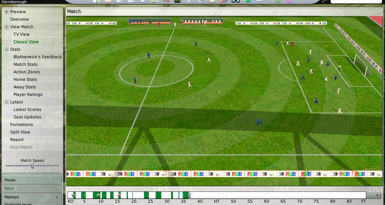Click the Preview label

tap(18, 12)
